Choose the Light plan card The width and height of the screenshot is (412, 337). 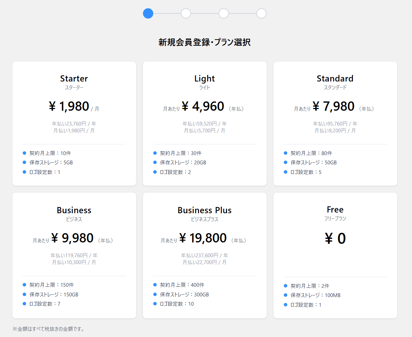(x=204, y=123)
